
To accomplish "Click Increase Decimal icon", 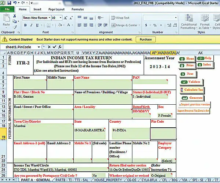I will pyautogui.click(x=169, y=25).
